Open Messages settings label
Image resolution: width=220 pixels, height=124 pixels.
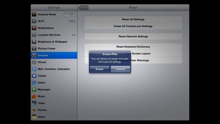point(44,90)
